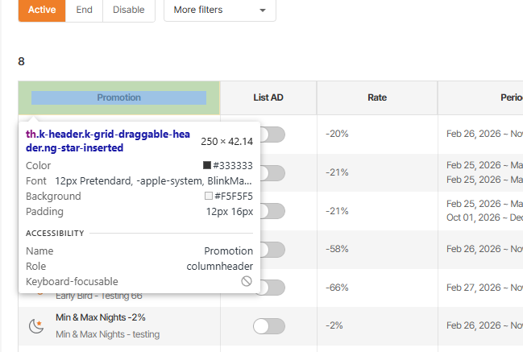The width and height of the screenshot is (523, 352).
Task: Switch to the End filter tab
Action: coord(84,10)
